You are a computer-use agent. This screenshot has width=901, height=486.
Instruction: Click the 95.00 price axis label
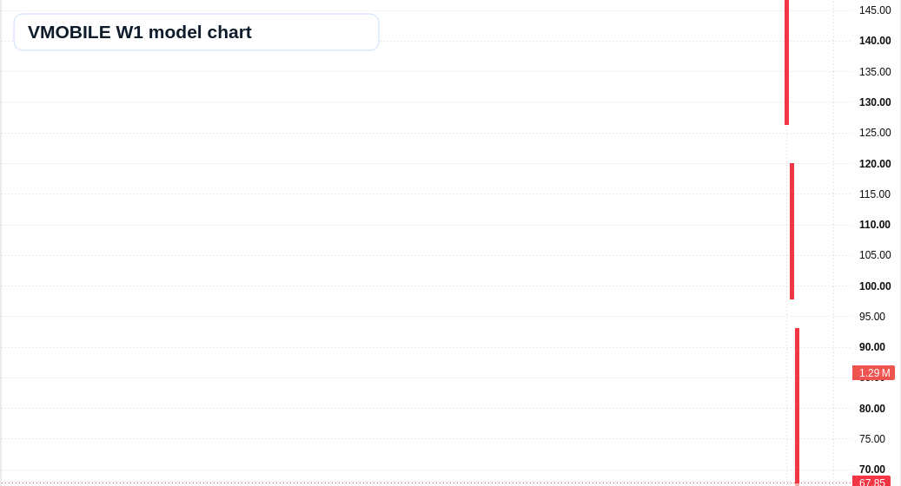click(x=871, y=317)
